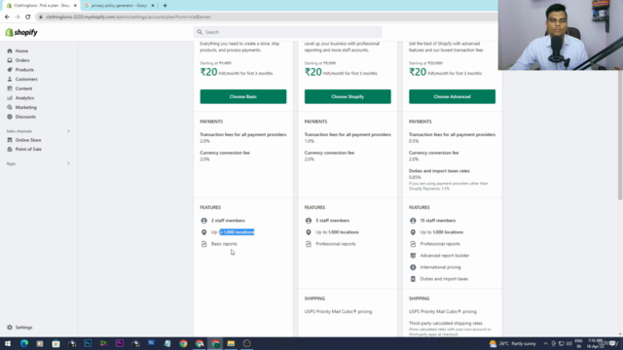Open Premiere Pro from the taskbar
Image resolution: width=623 pixels, height=350 pixels.
tap(120, 343)
